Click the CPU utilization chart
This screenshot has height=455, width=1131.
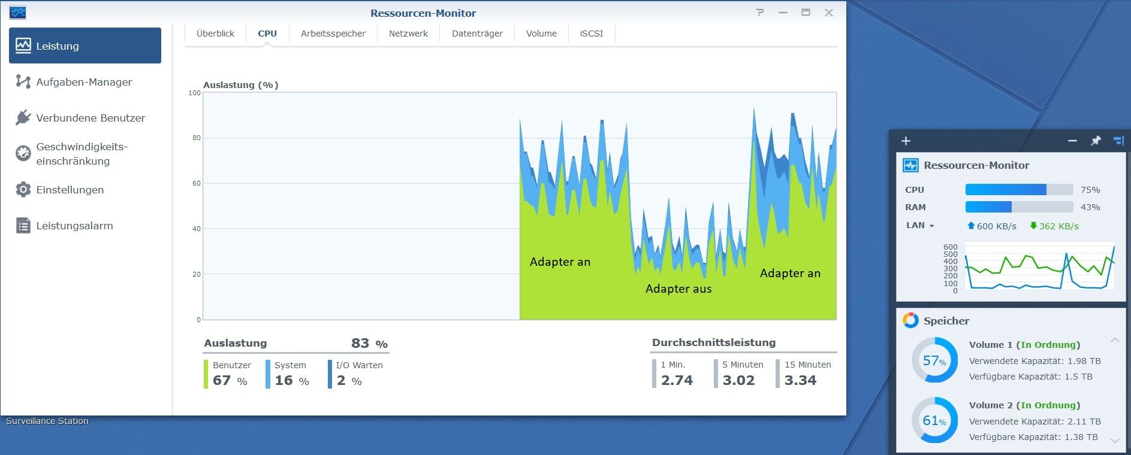tap(520, 206)
